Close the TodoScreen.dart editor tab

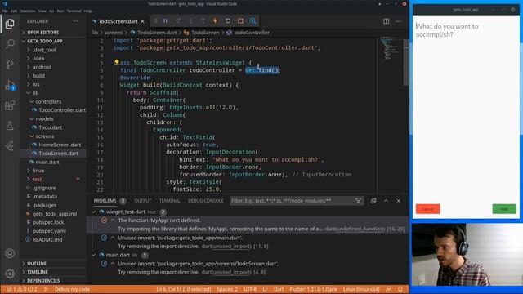[143, 21]
